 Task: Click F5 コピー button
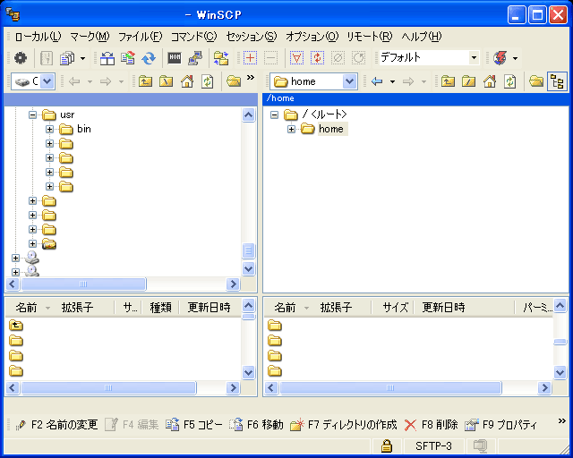tap(193, 425)
